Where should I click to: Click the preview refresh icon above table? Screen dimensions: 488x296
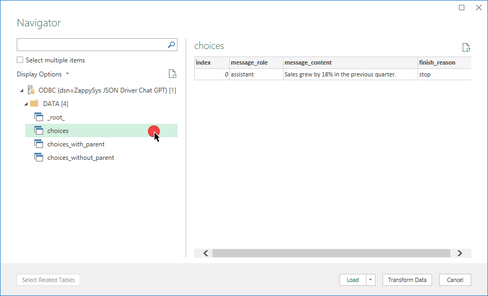[x=466, y=47]
